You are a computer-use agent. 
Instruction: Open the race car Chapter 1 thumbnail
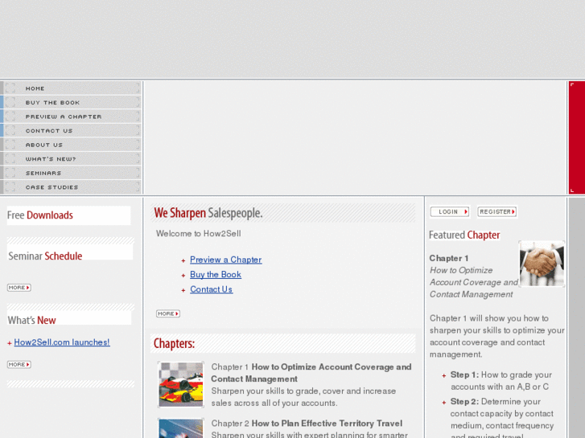[x=181, y=384]
